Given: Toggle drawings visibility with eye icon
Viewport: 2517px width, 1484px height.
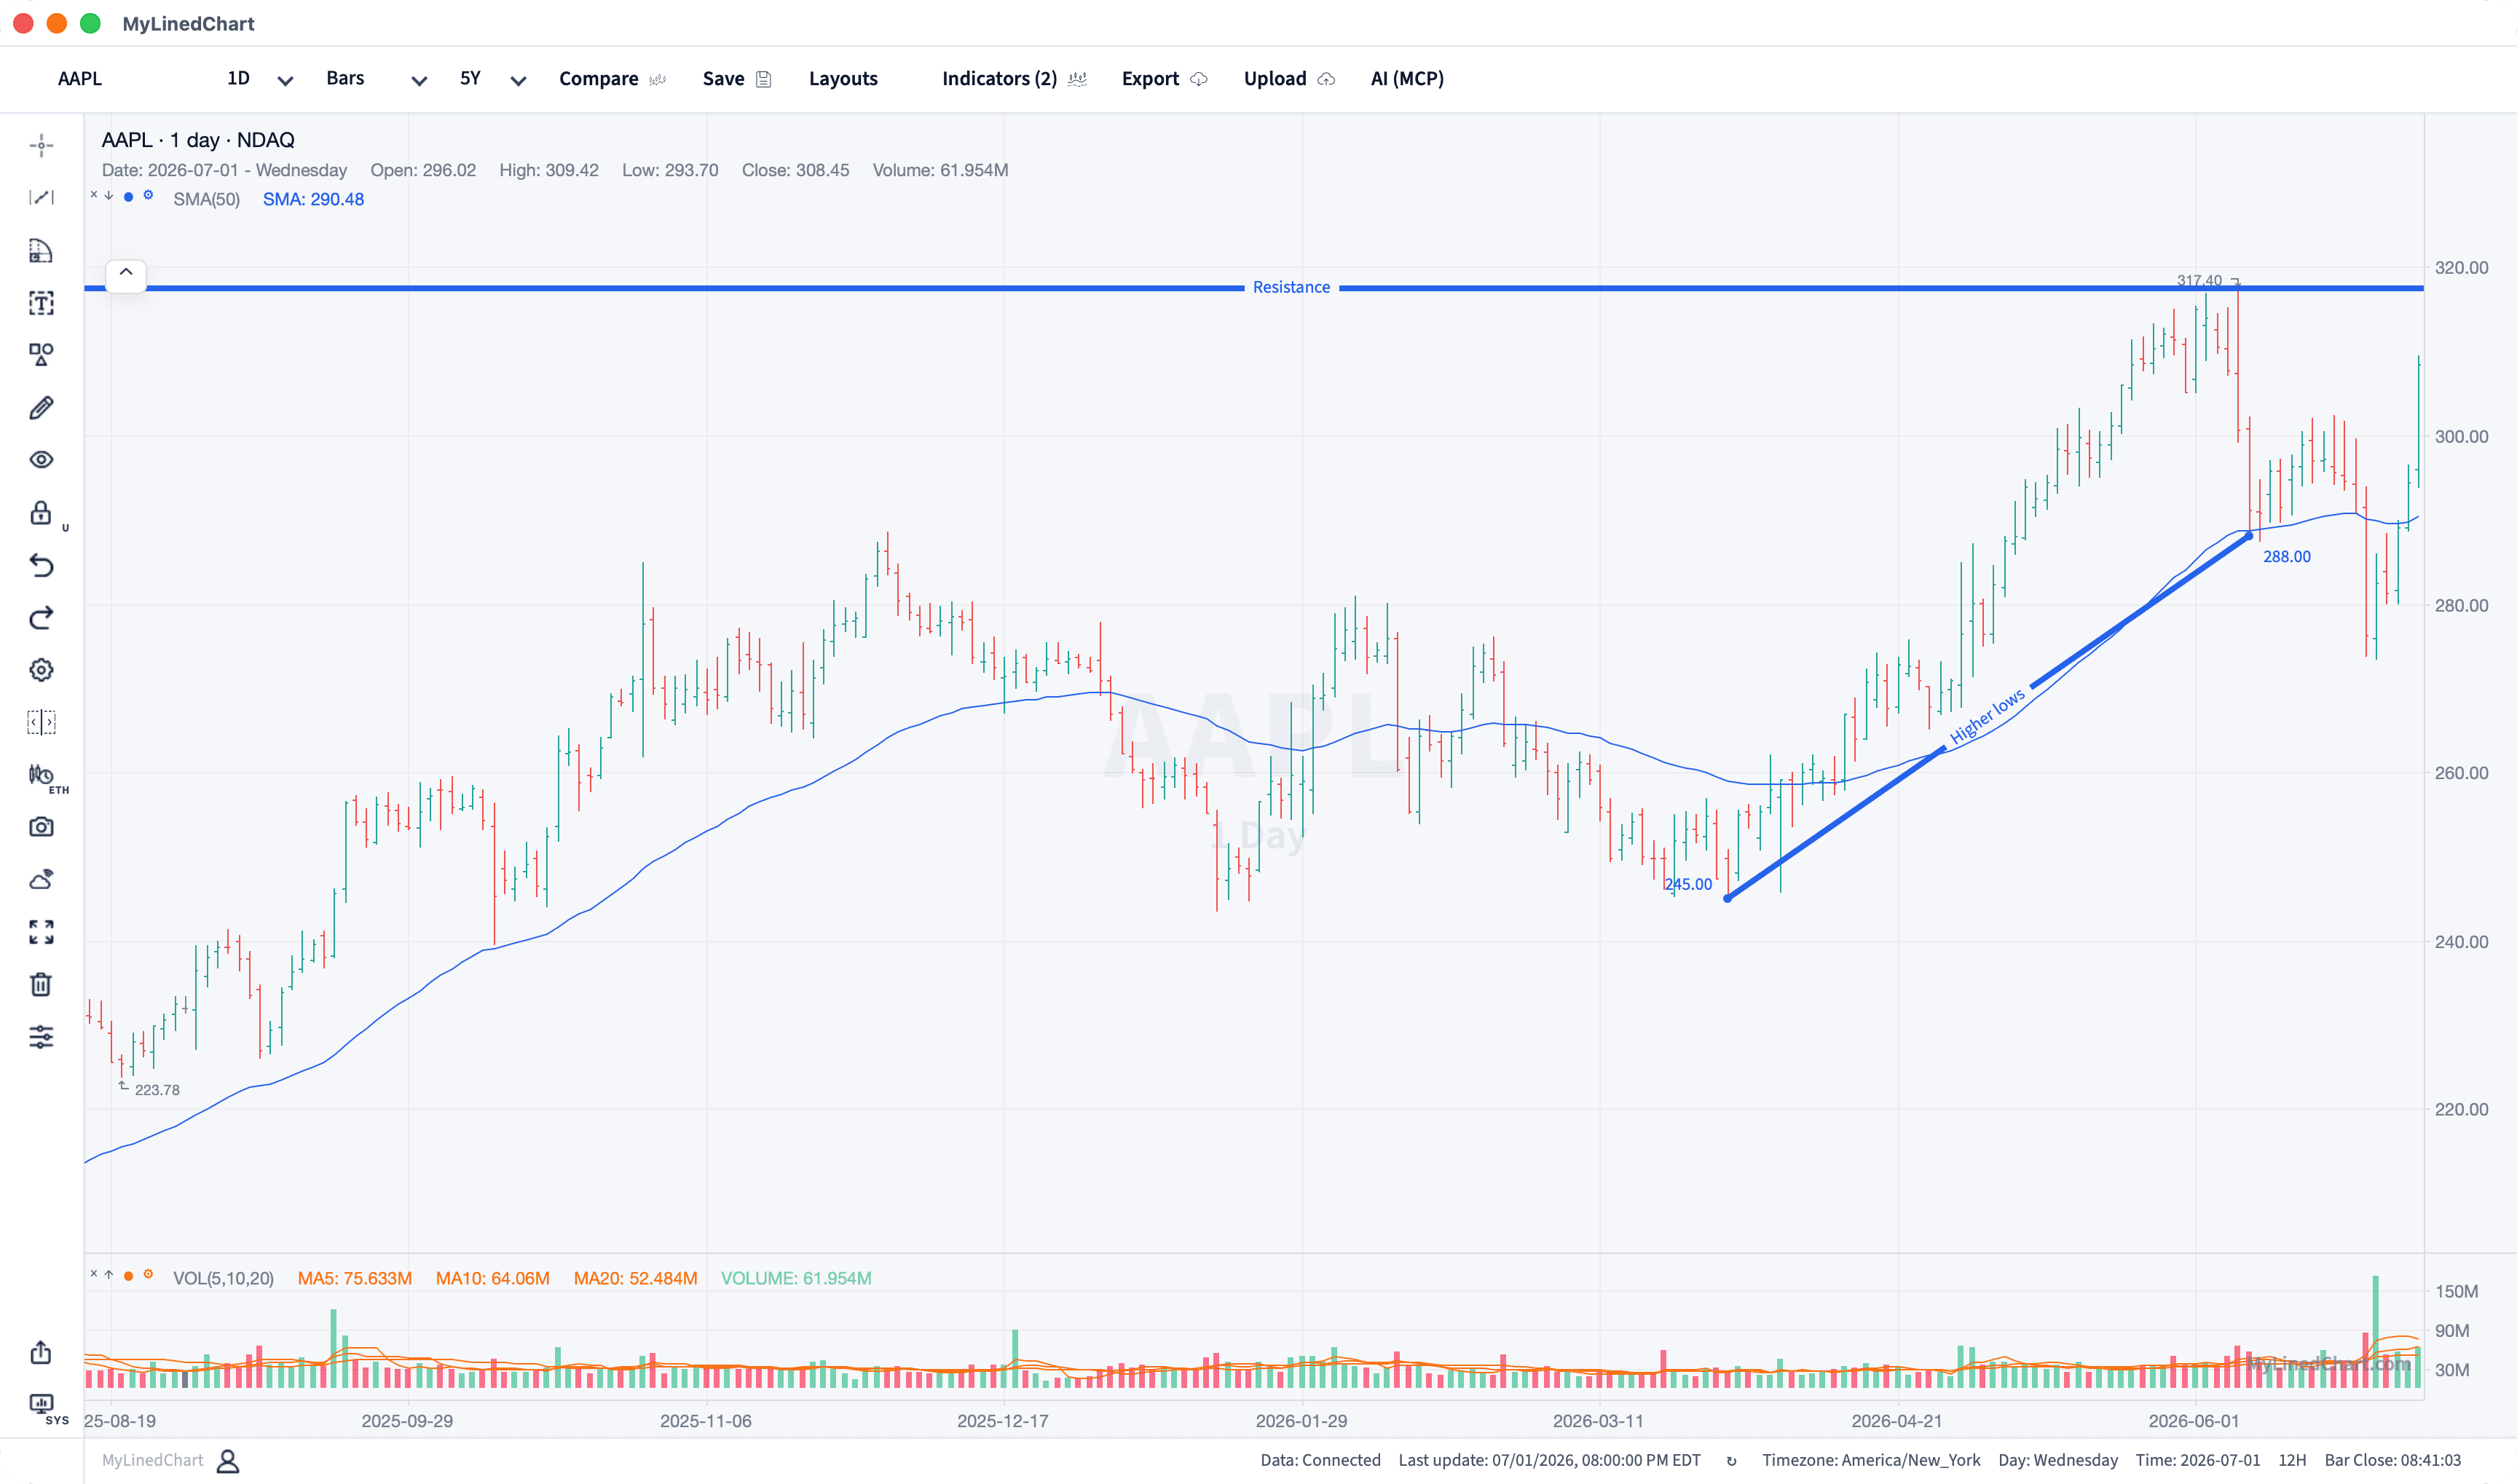Looking at the screenshot, I should click(41, 460).
